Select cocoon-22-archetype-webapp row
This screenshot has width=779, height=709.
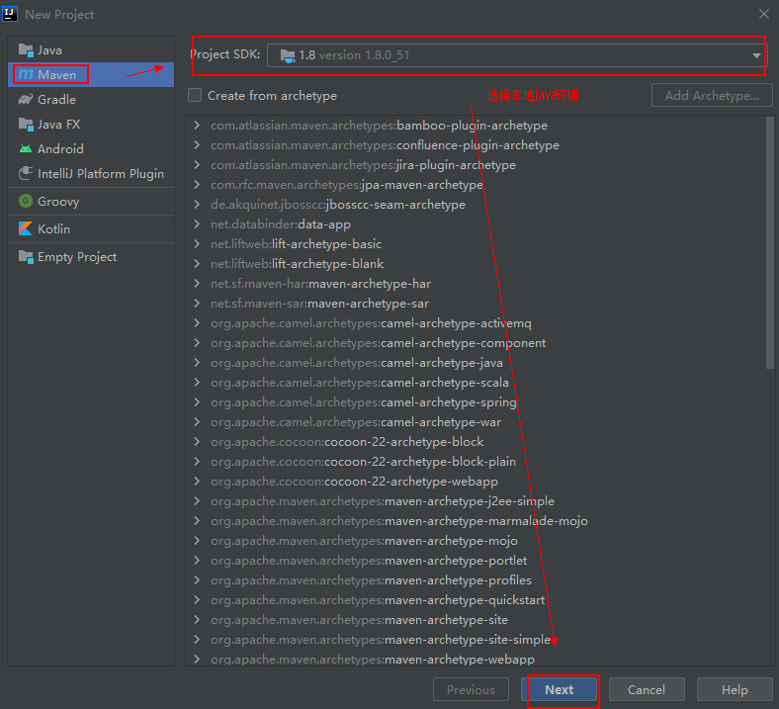click(476, 481)
